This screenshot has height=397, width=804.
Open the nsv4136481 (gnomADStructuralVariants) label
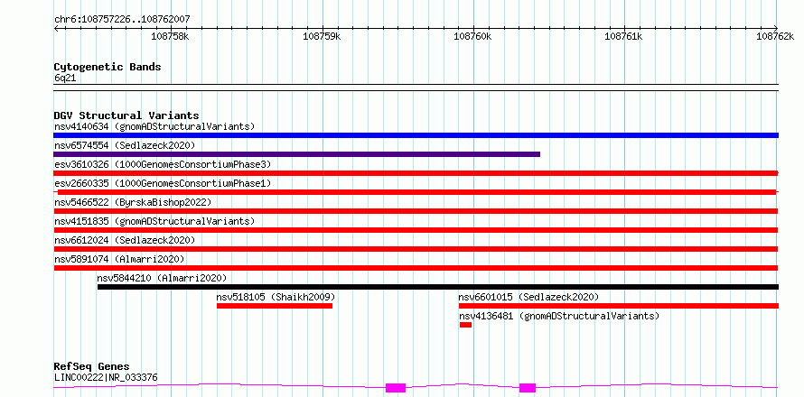click(x=559, y=316)
